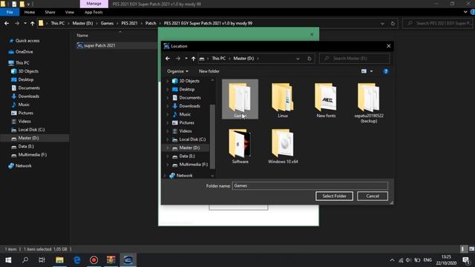475x267 pixels.
Task: Open Microsoft Edge from the taskbar
Action: [x=77, y=260]
